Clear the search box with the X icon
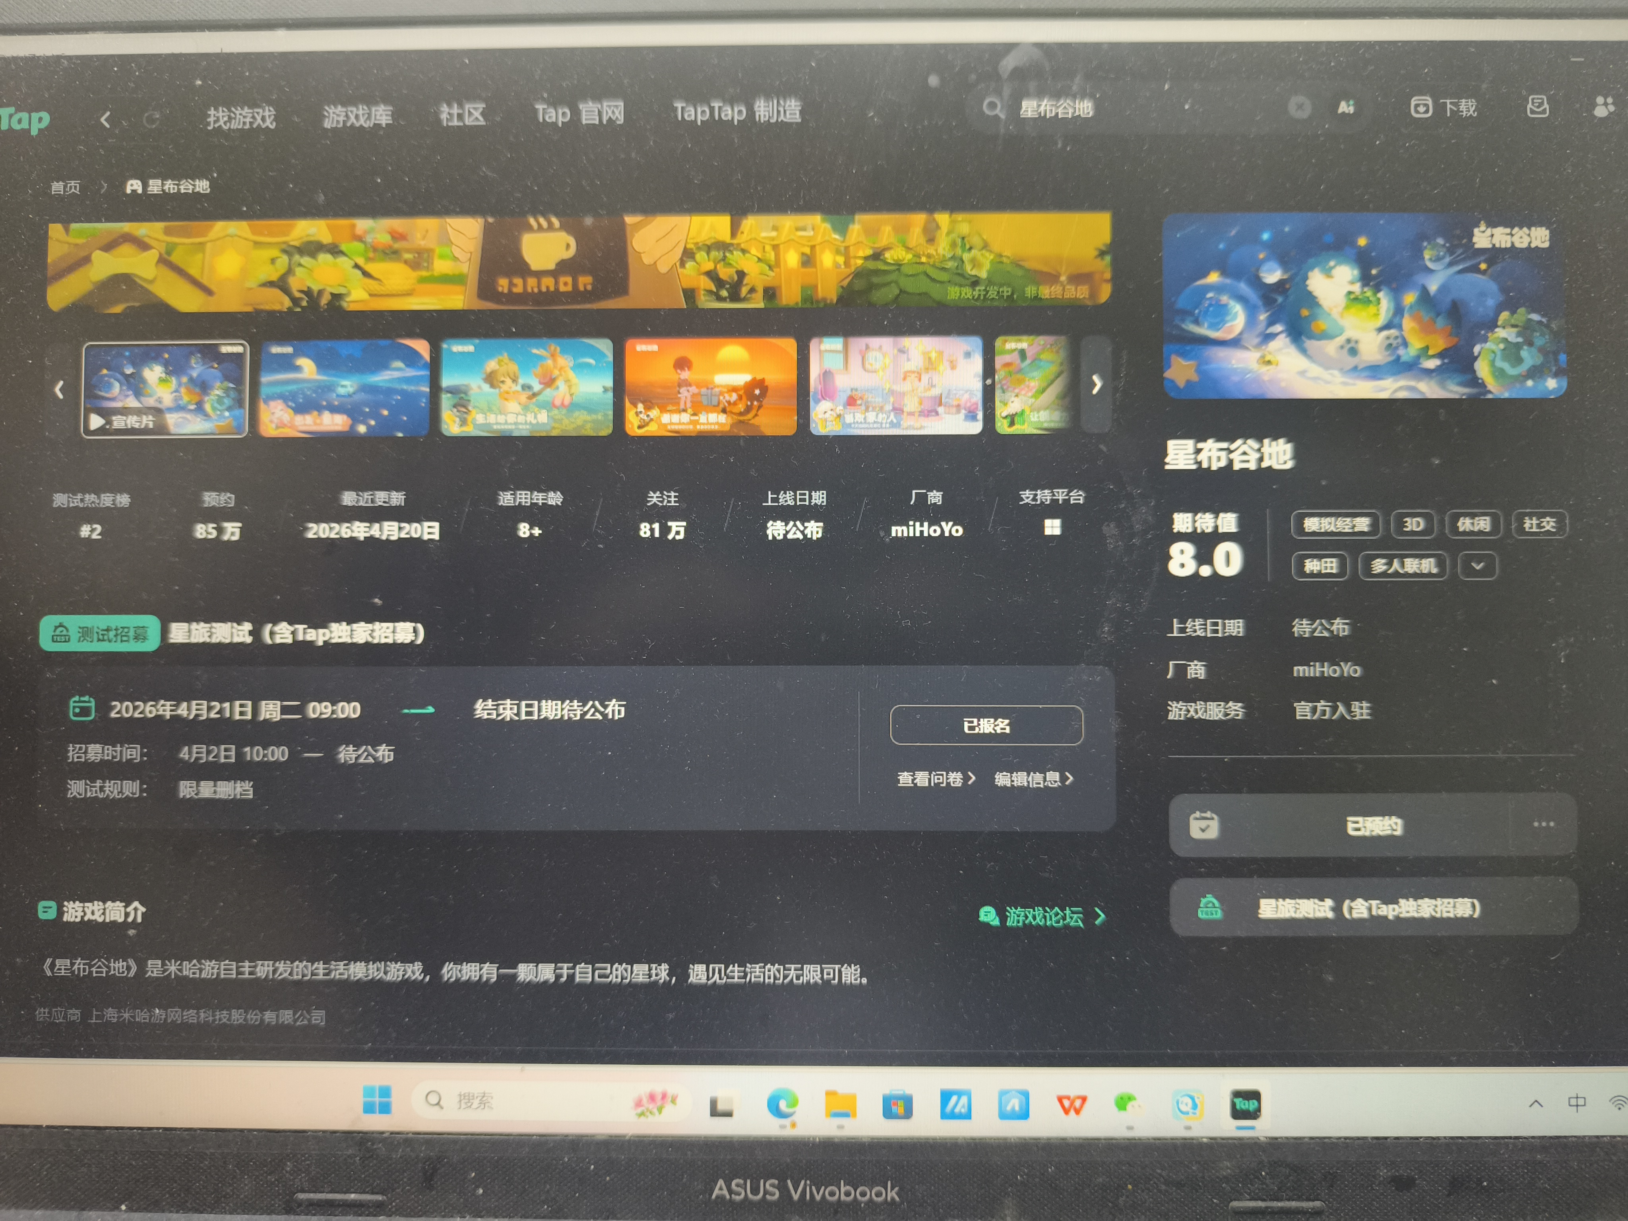1628x1221 pixels. [x=1300, y=107]
